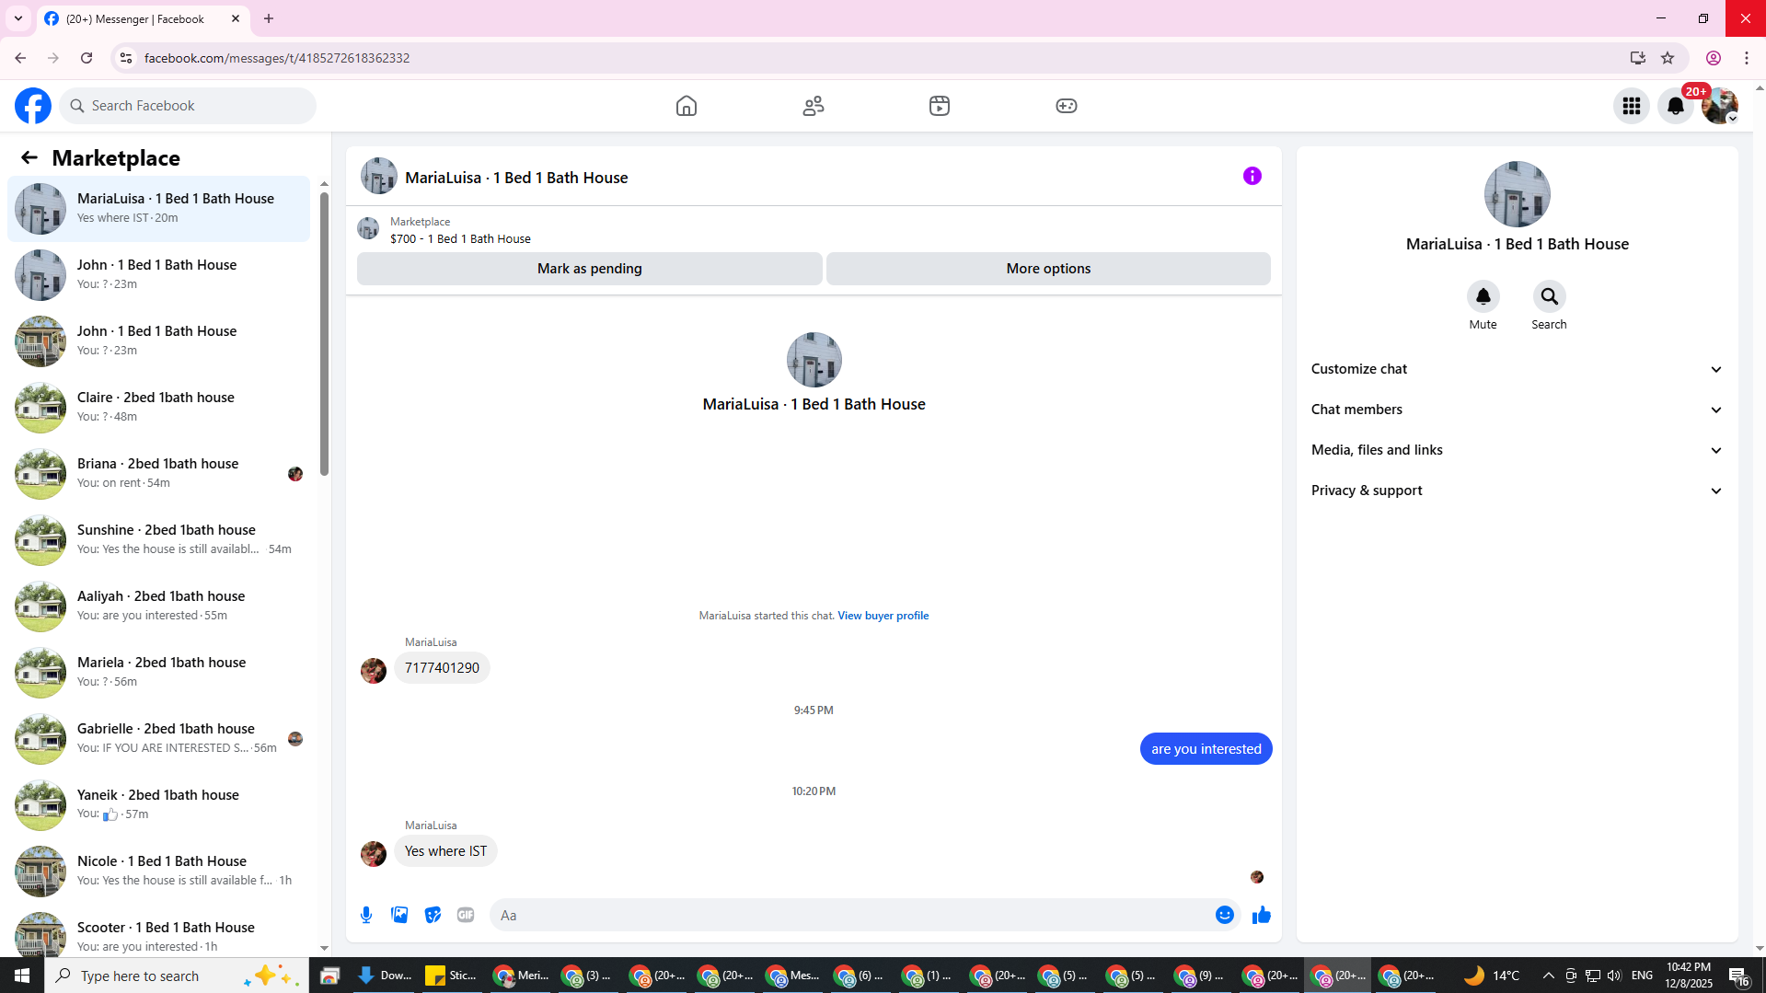Open the Facebook home logo
The image size is (1766, 993).
[x=33, y=106]
